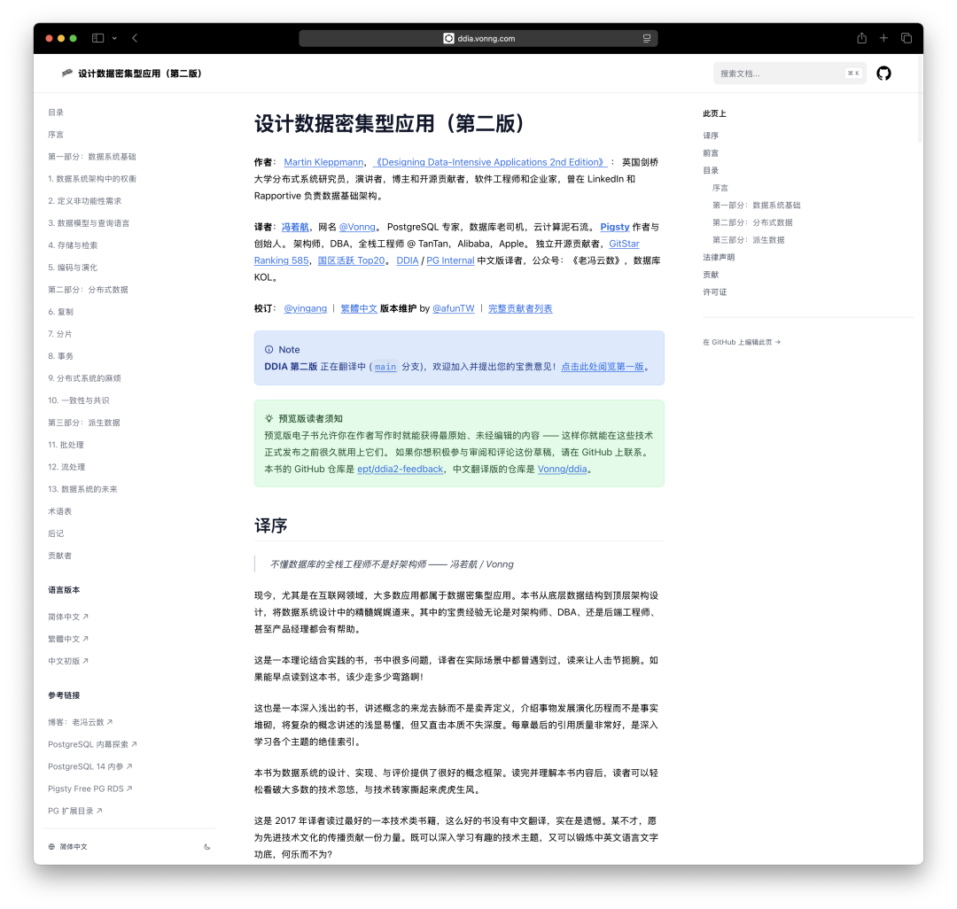Follow the Pigsty link in translator bio
The width and height of the screenshot is (957, 909).
615,227
